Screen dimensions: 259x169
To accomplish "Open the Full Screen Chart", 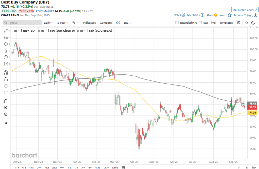I will point(245,10).
